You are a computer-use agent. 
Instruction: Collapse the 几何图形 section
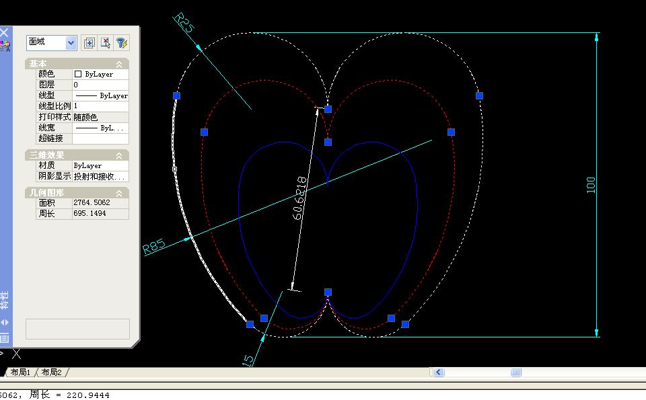(x=119, y=193)
